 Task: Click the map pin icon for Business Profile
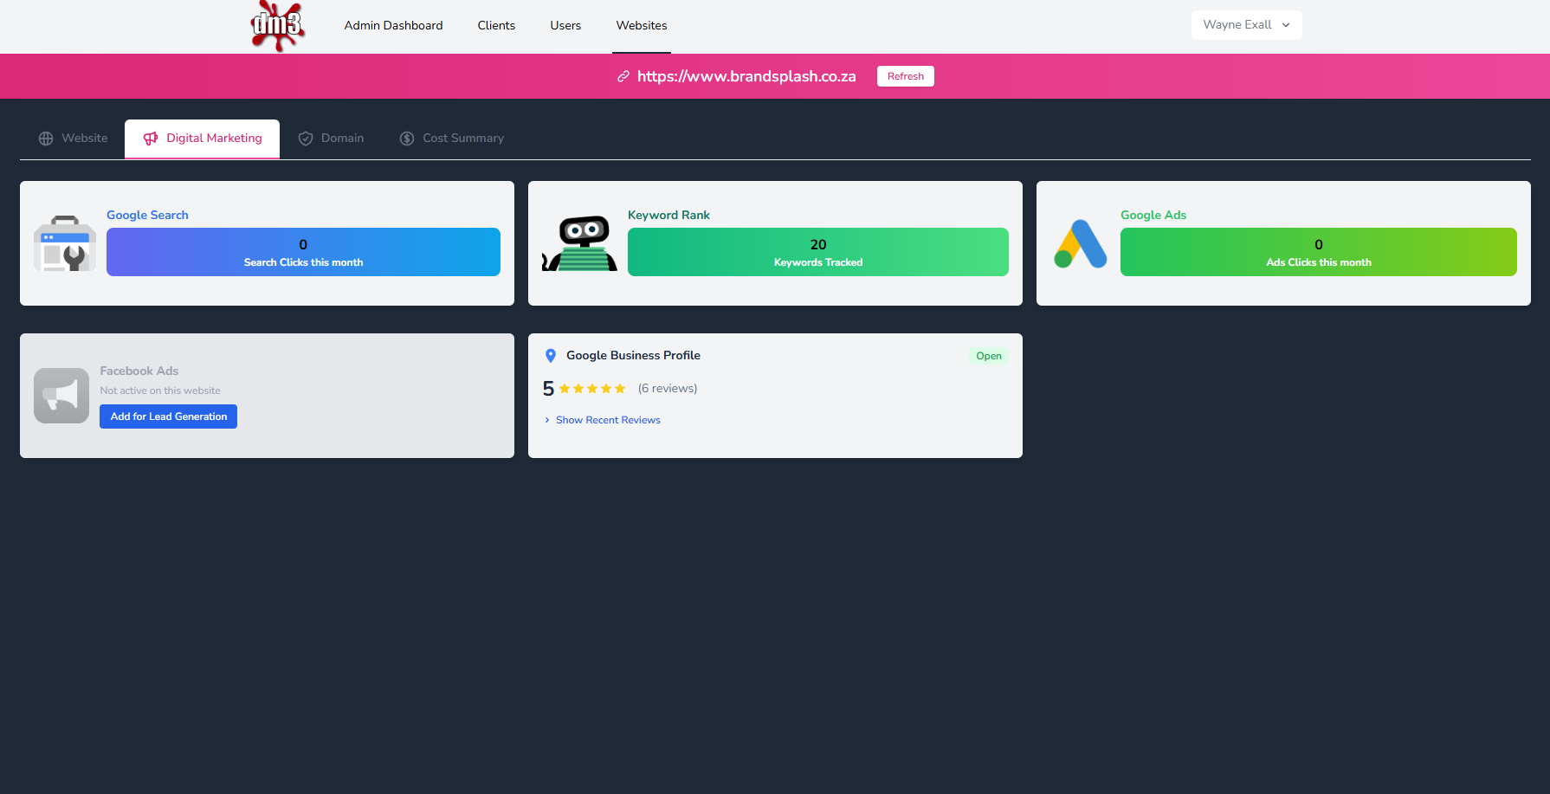[551, 356]
